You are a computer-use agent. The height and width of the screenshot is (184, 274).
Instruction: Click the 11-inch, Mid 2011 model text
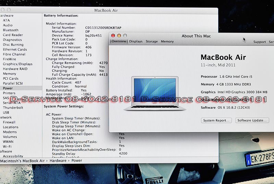(218, 65)
